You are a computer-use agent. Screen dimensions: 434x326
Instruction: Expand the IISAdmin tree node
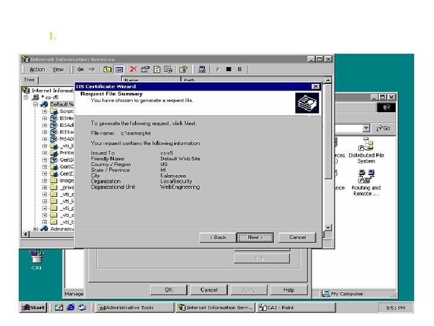coord(45,126)
